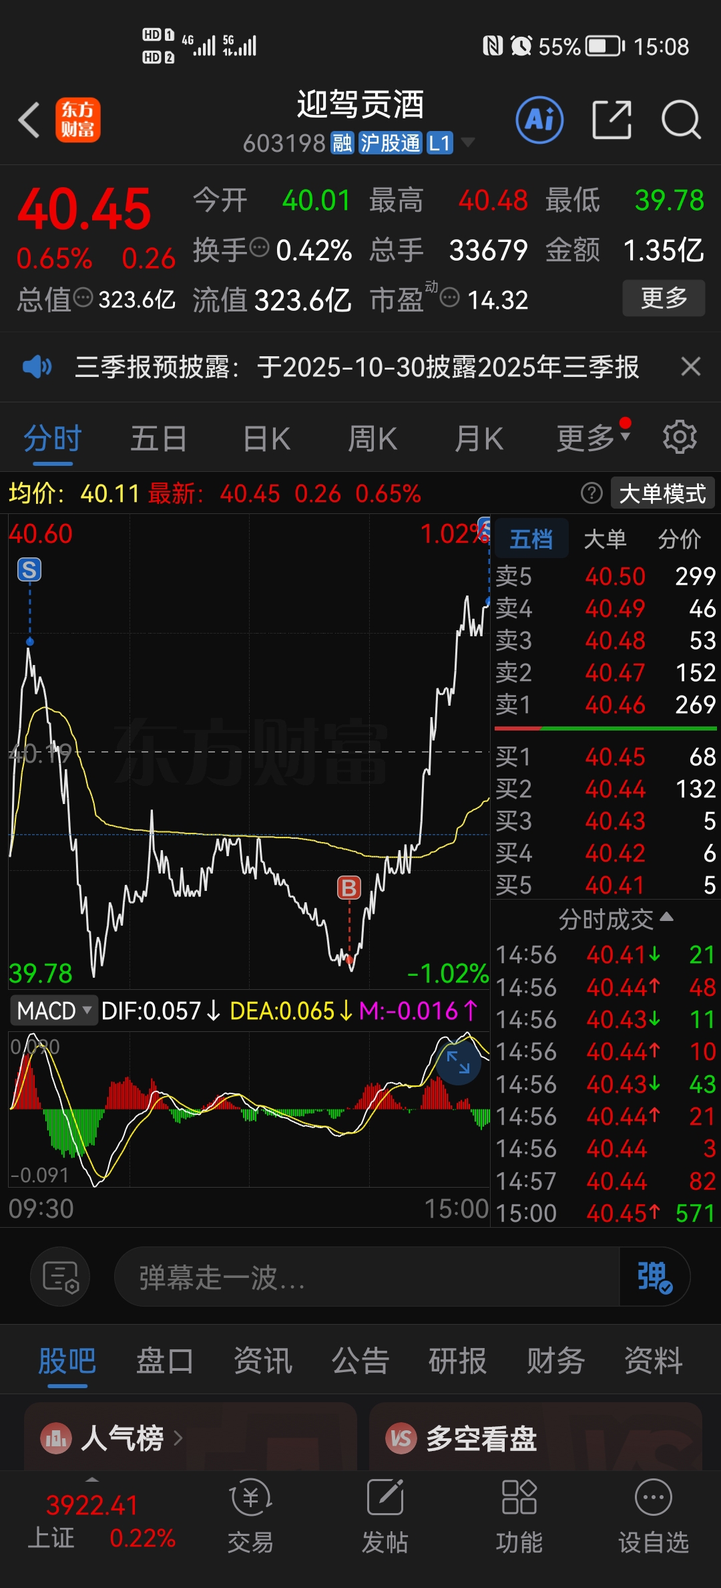The image size is (721, 1588).
Task: Switch to the 月K tab
Action: pyautogui.click(x=479, y=439)
